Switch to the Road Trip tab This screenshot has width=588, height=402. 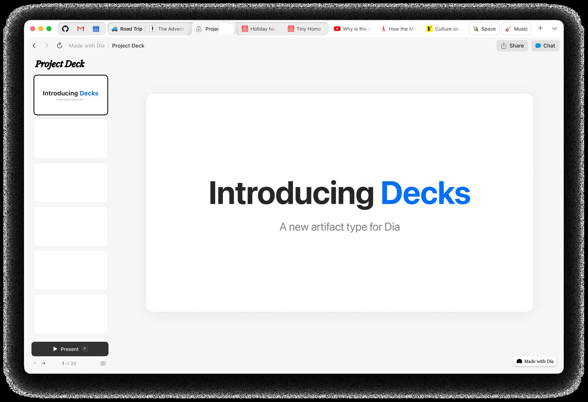tap(127, 29)
